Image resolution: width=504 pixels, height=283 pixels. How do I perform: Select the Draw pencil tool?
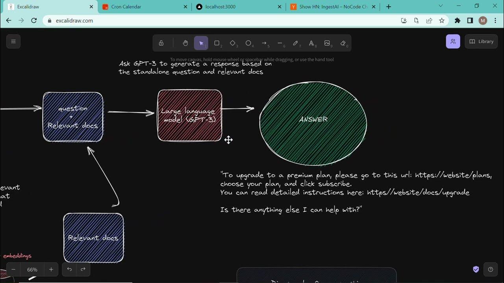click(x=296, y=43)
